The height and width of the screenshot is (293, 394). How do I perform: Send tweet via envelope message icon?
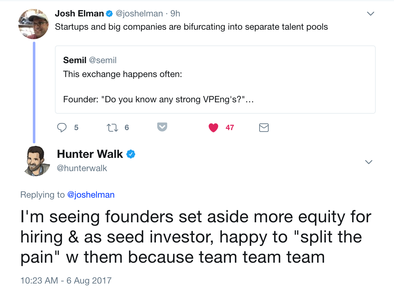(264, 128)
